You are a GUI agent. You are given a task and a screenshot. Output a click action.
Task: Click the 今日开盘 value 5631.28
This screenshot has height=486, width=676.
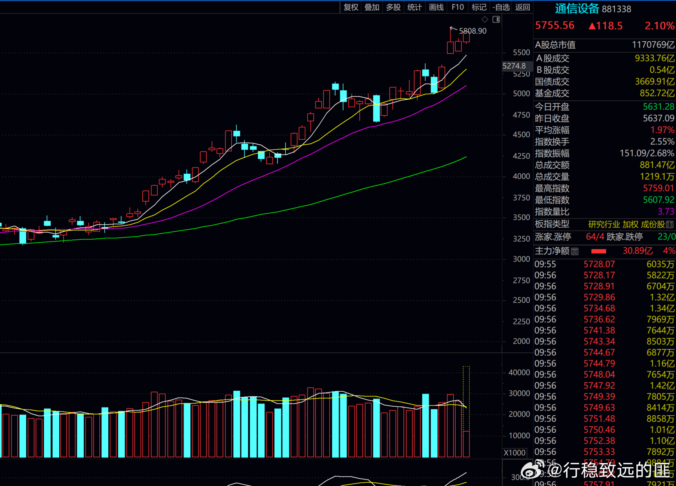click(658, 107)
